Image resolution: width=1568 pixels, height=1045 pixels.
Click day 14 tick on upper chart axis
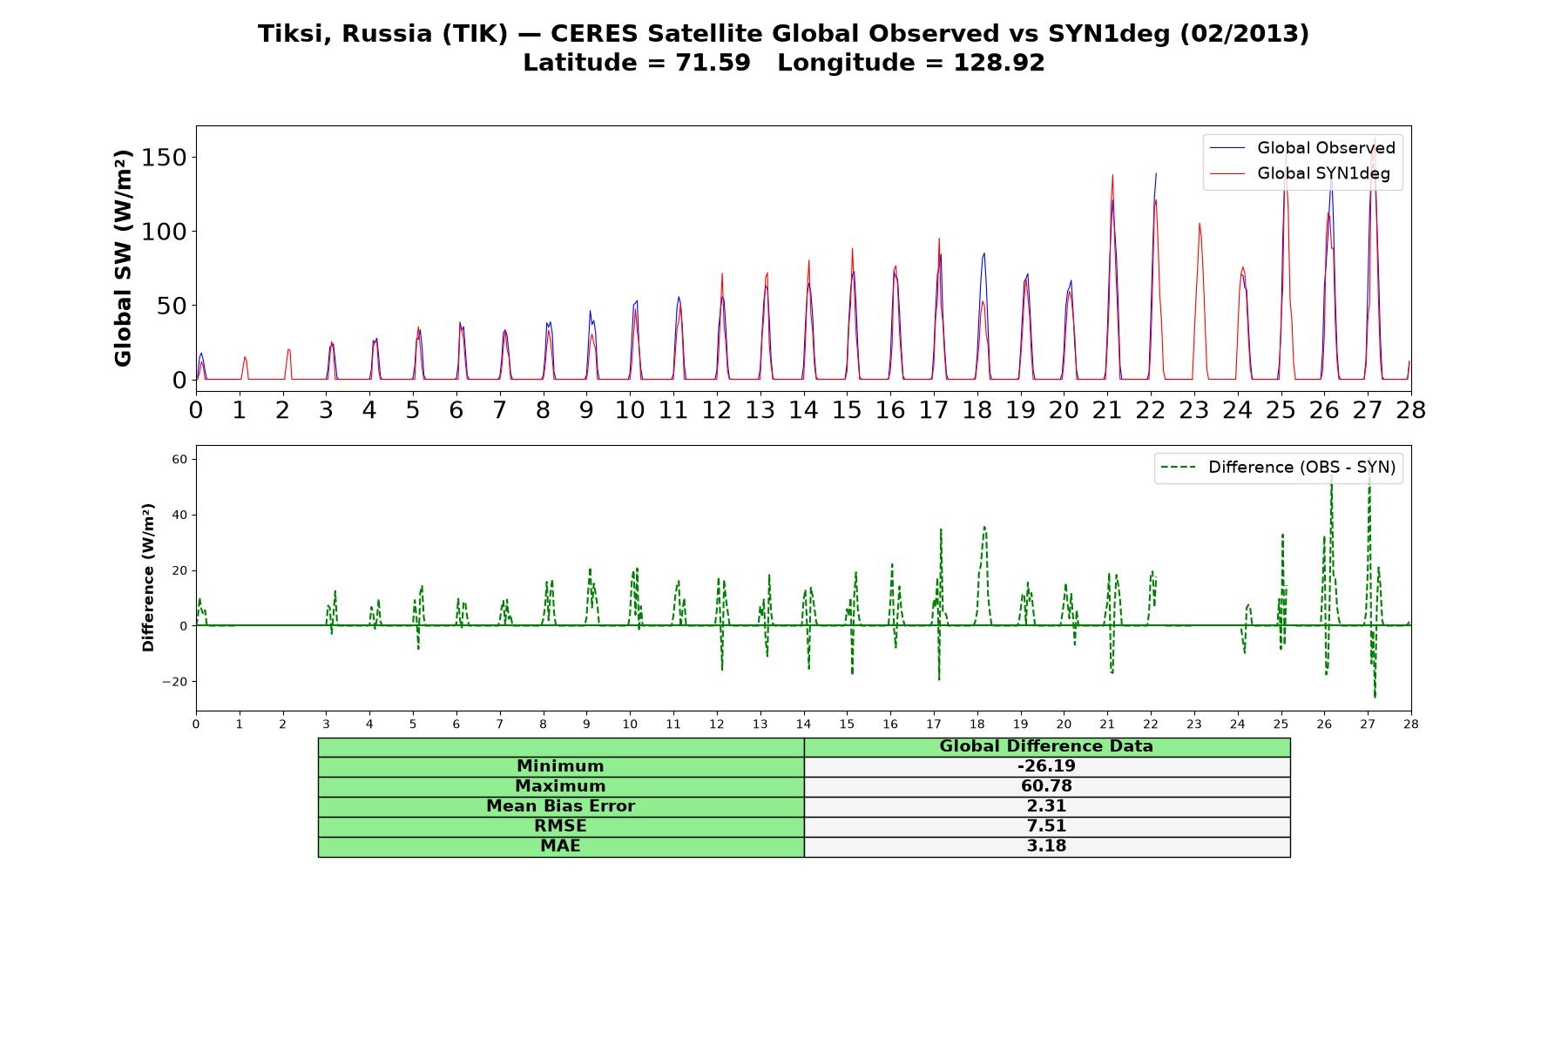(803, 409)
